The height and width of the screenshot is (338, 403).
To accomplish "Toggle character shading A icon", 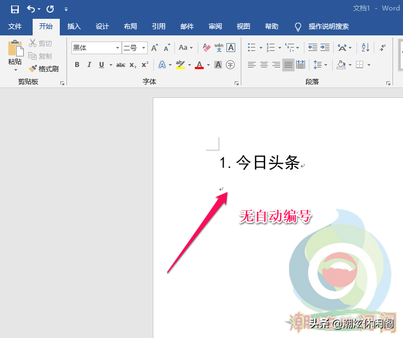I will (218, 65).
